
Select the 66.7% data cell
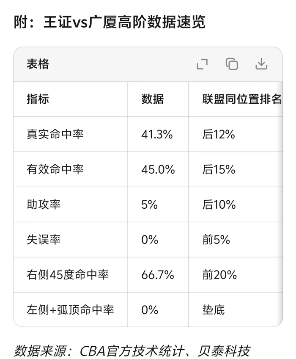coord(158,275)
